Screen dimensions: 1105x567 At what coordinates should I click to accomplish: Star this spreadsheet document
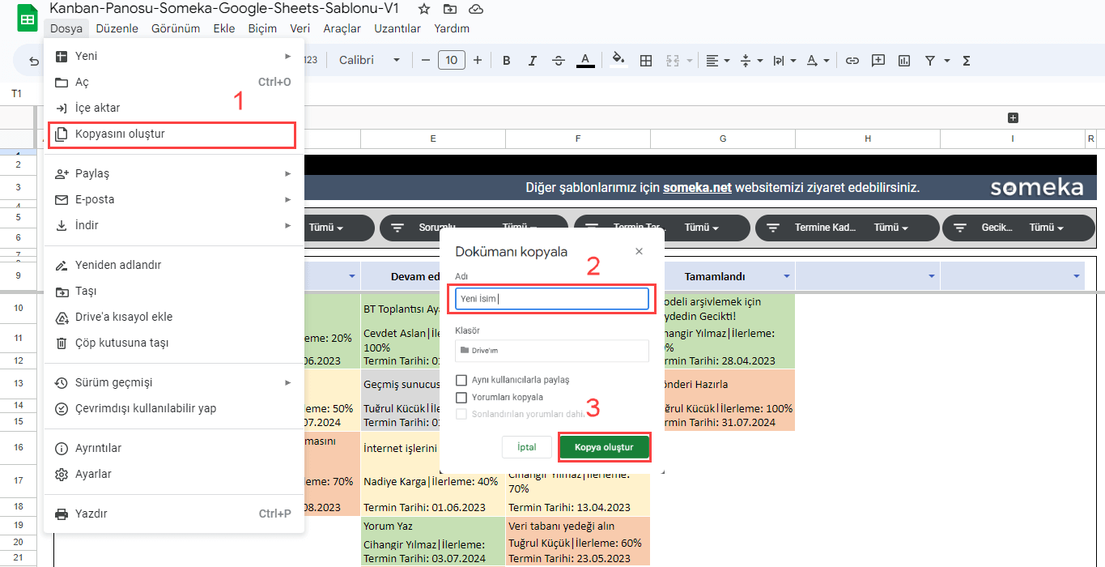tap(424, 9)
